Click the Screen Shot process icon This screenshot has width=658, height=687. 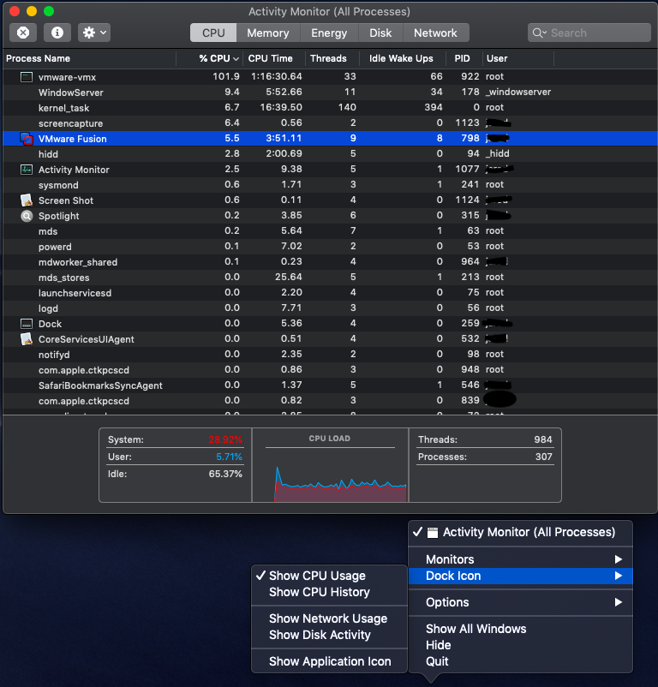27,200
